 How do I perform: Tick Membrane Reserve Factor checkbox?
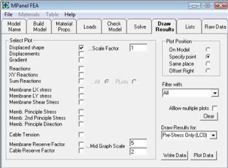[x=81, y=144]
